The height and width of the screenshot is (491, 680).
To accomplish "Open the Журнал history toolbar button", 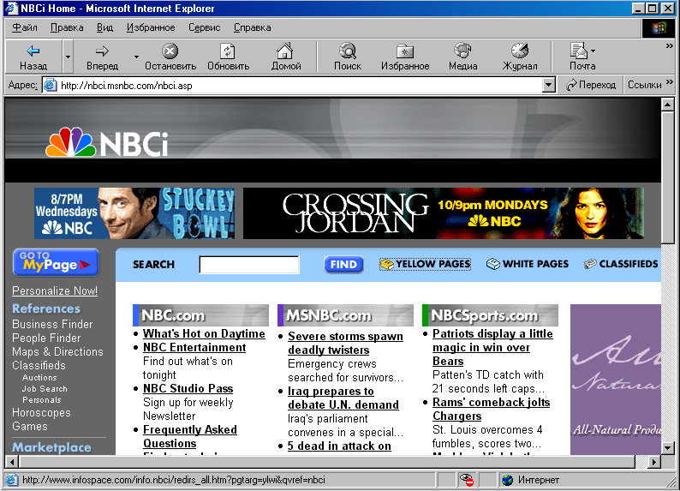I will (x=520, y=57).
